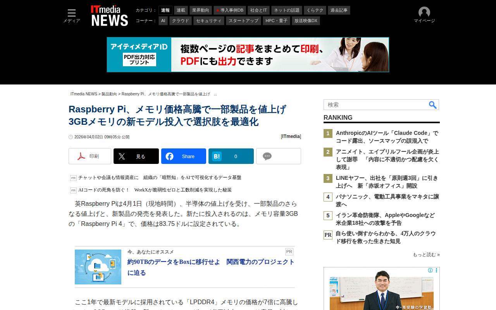Click the Raspberry Pi article headline
This screenshot has width=496, height=310.
click(x=177, y=115)
